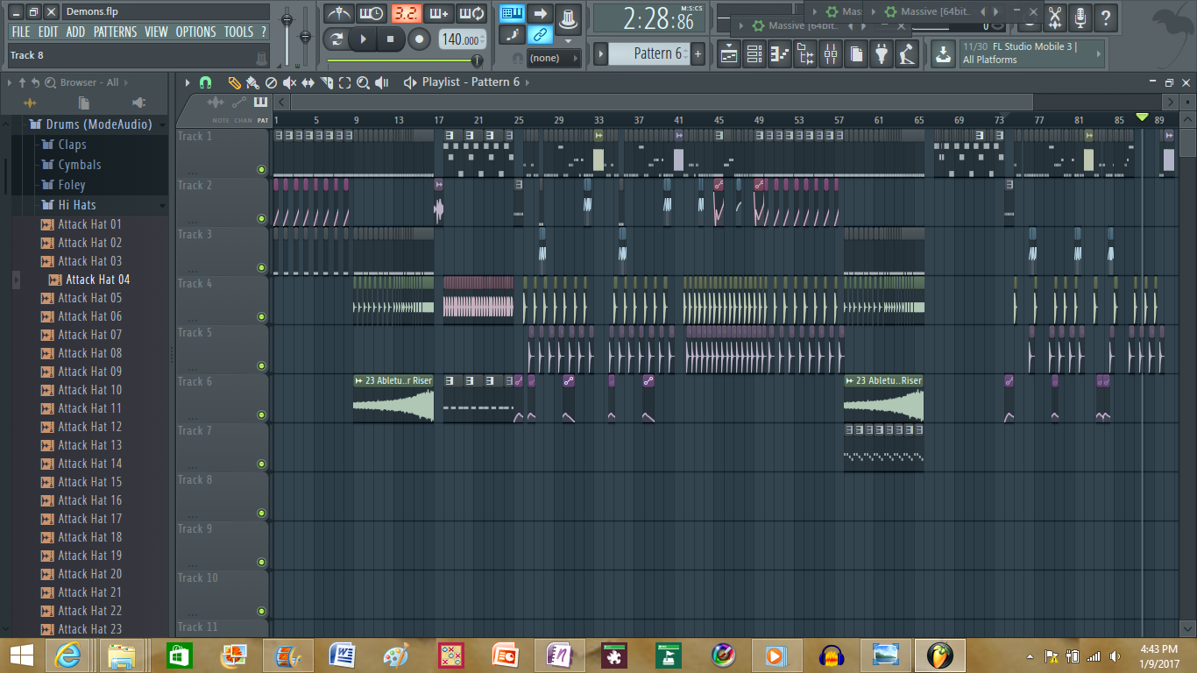Open the news panel dropdown arrow
This screenshot has height=673, width=1197.
click(x=1100, y=54)
